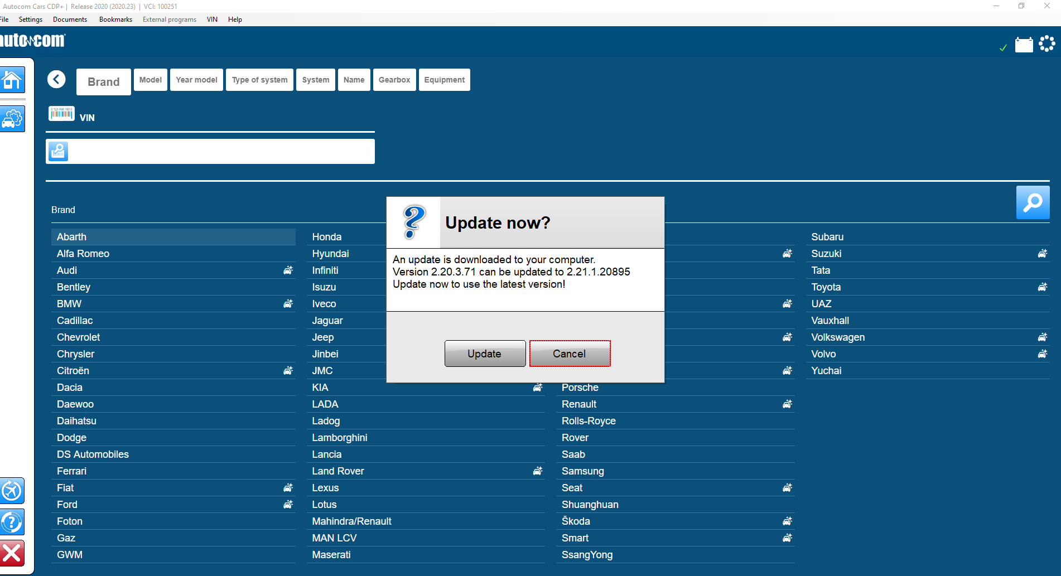1061x576 pixels.
Task: Open the Documents menu
Action: point(70,20)
